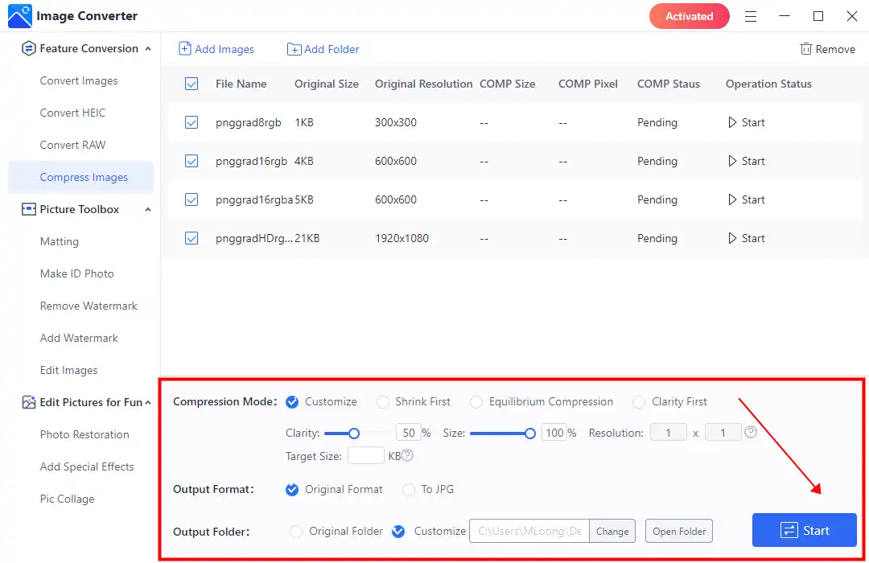This screenshot has height=563, width=869.
Task: Open Photo Restoration in the sidebar
Action: (84, 434)
